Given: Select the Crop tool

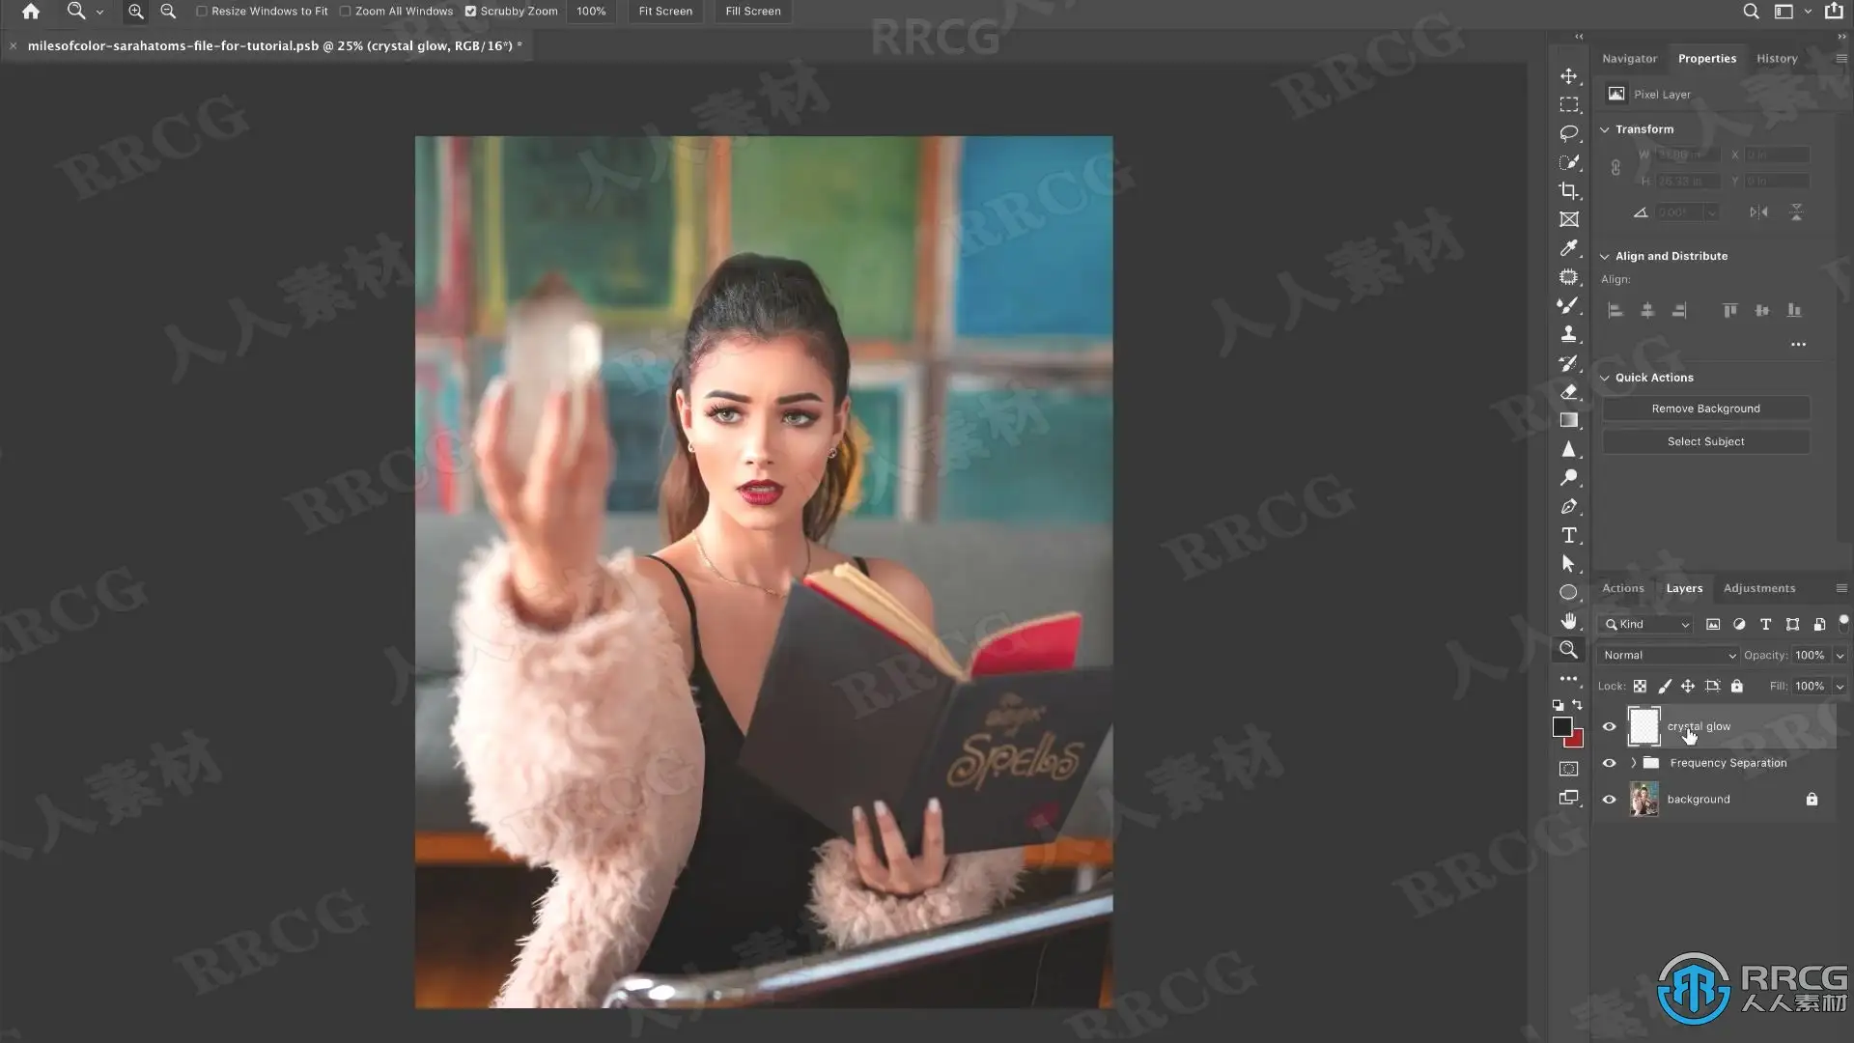Looking at the screenshot, I should pos(1568,190).
